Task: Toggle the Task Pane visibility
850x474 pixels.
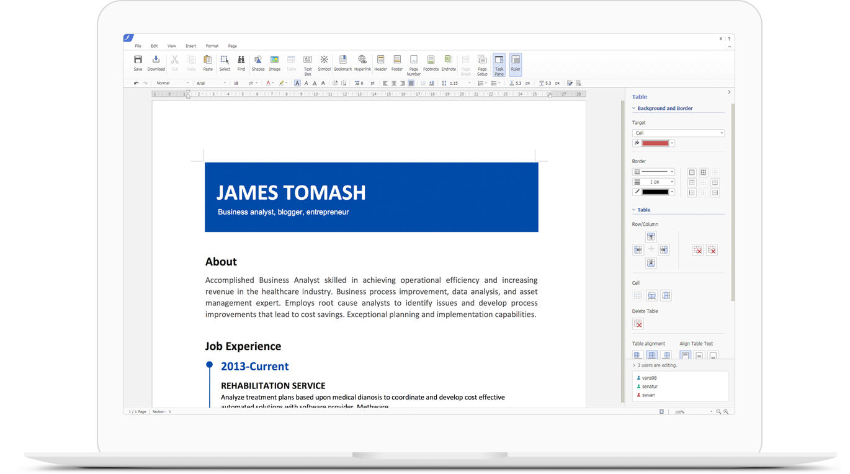Action: (x=499, y=64)
